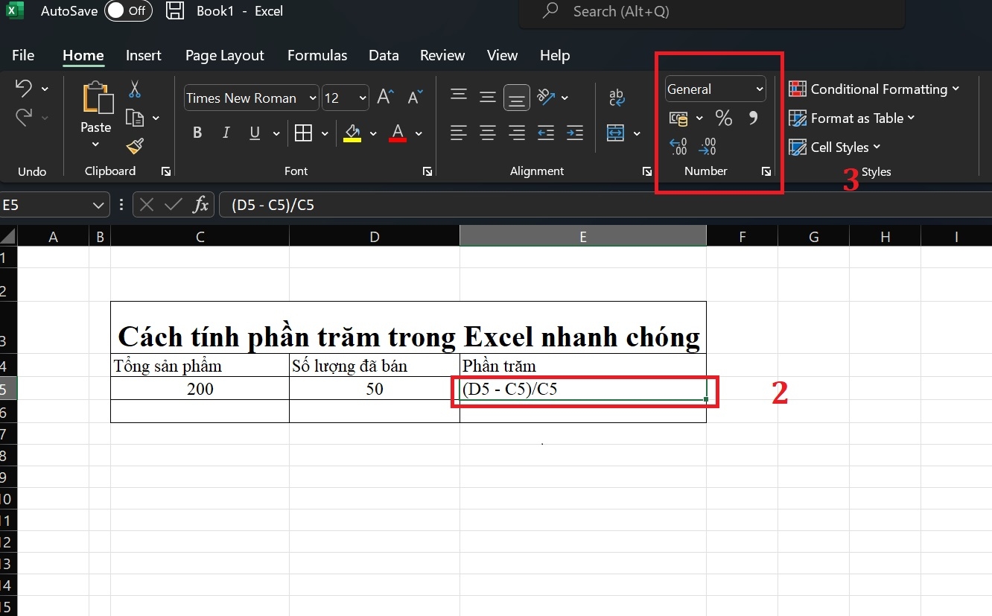Image resolution: width=992 pixels, height=616 pixels.
Task: Click the Insert Function fx icon
Action: (202, 204)
